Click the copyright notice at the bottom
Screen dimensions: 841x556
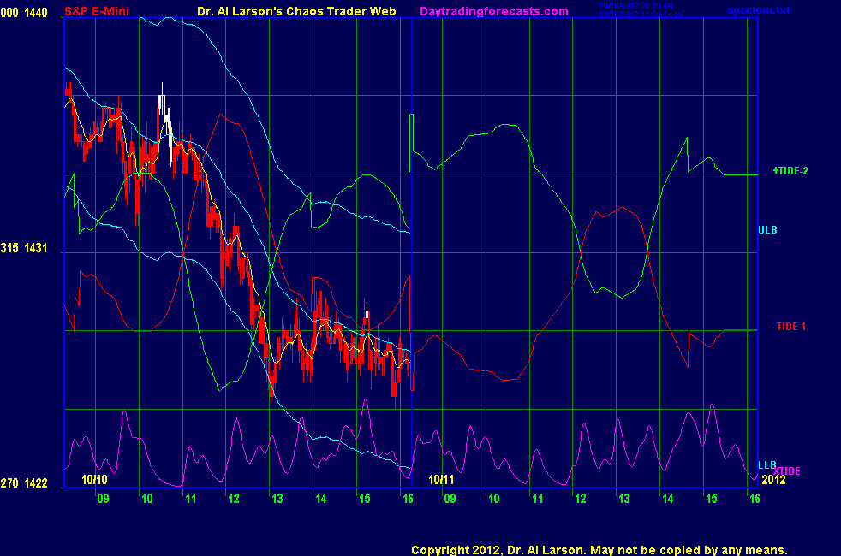pos(599,550)
